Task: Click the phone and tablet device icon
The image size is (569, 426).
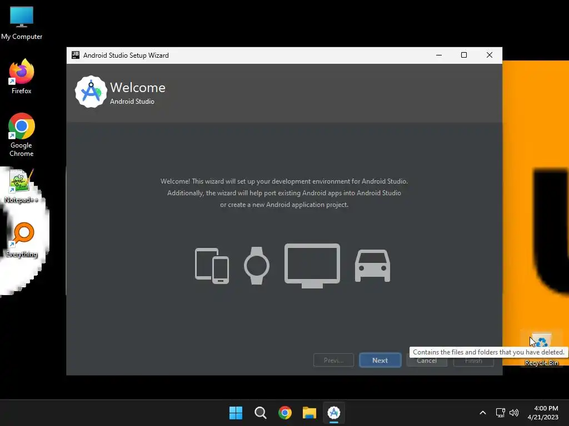Action: (212, 266)
